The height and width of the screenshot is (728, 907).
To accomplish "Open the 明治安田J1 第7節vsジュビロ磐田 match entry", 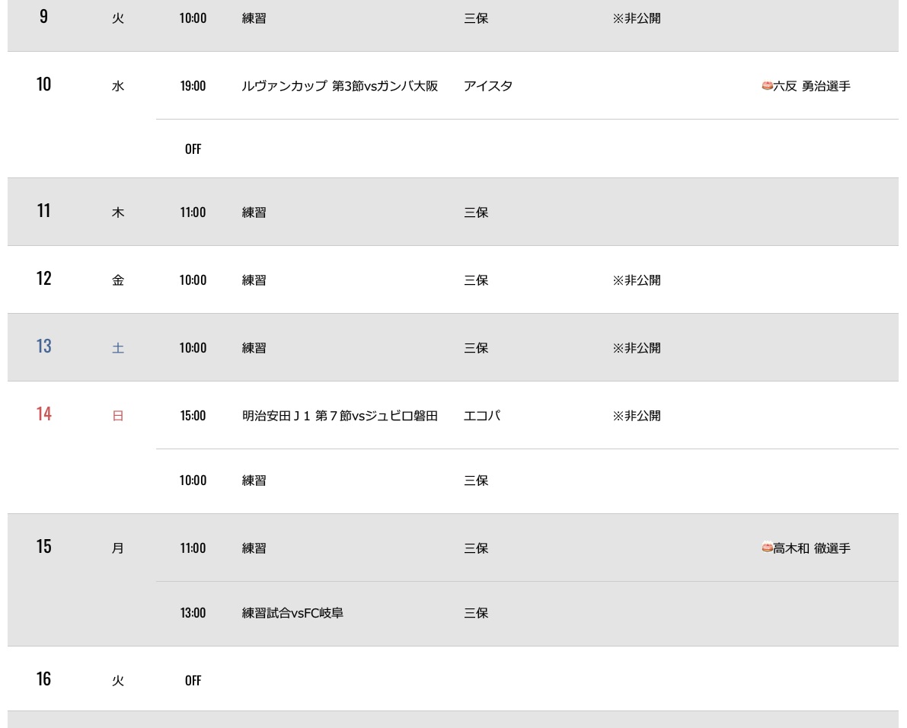I will pos(340,416).
